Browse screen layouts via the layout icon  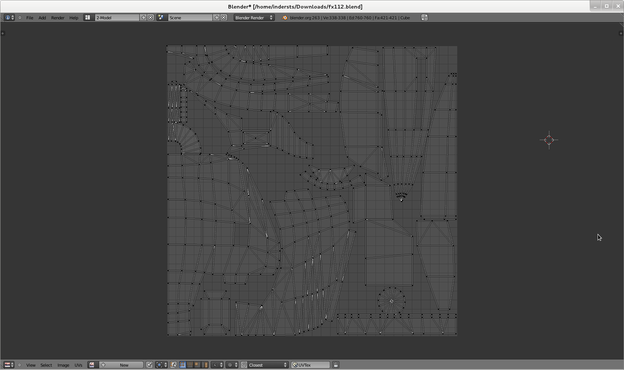(x=88, y=17)
